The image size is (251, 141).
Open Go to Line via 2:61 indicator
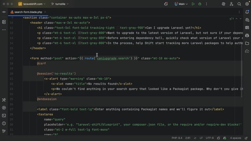coord(188,138)
